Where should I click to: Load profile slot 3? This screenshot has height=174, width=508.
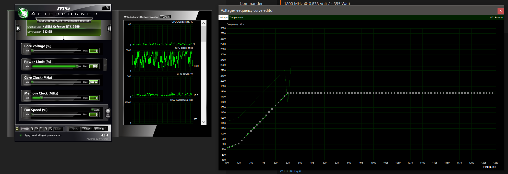tap(41, 129)
